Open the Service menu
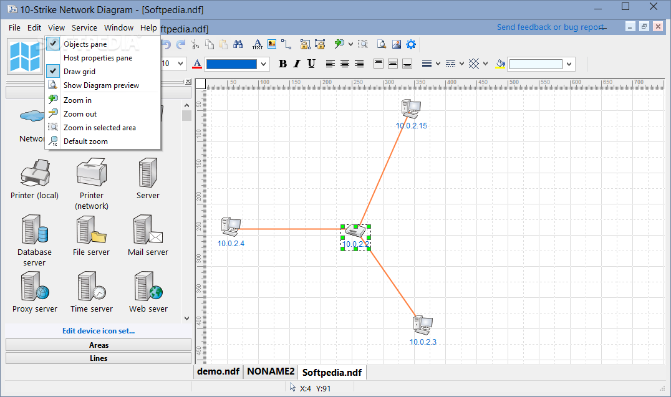 pyautogui.click(x=84, y=28)
